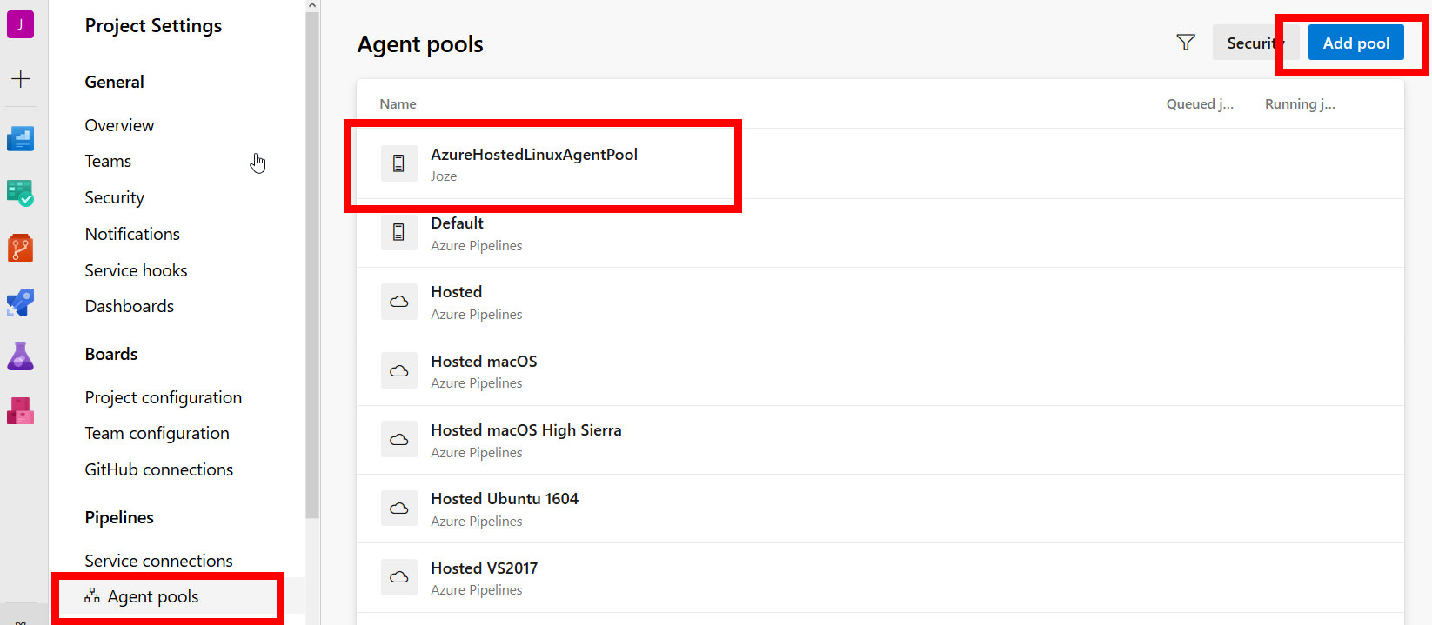Select the Hosted Ubuntu 1604 pool

point(504,499)
